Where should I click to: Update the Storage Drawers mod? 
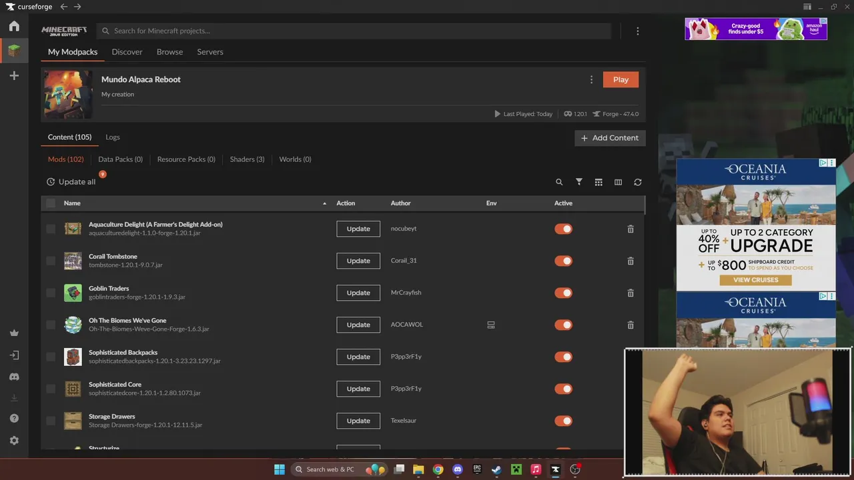pos(358,421)
